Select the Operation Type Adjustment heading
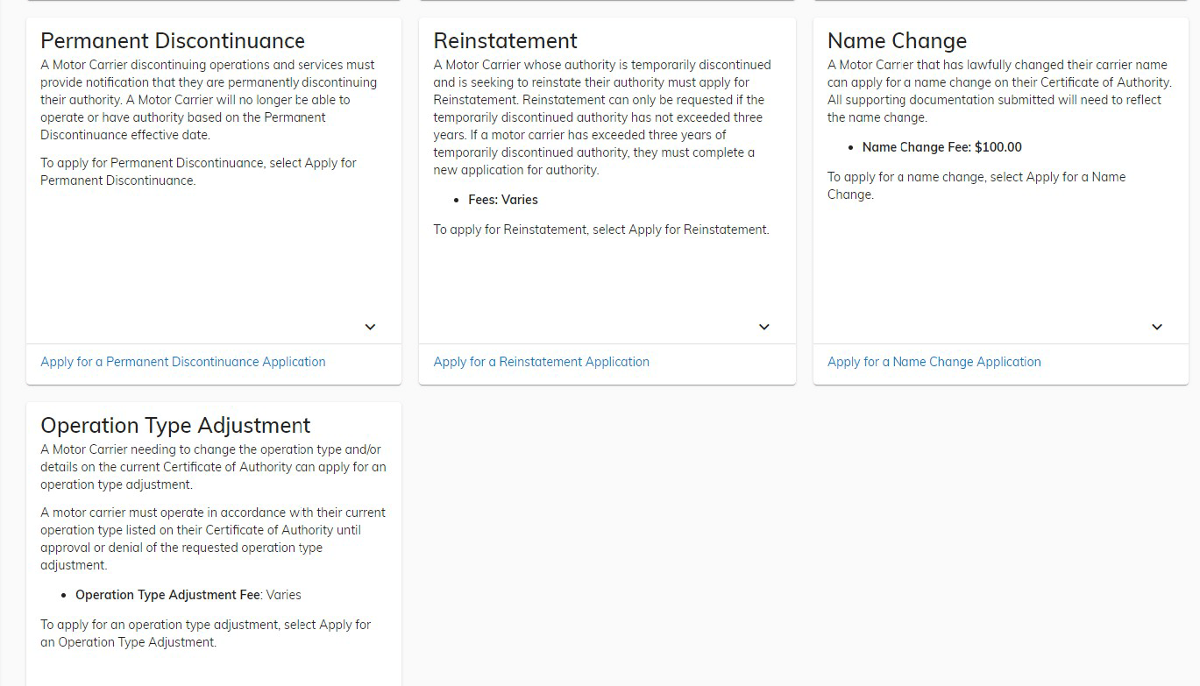Image resolution: width=1200 pixels, height=686 pixels. [175, 426]
